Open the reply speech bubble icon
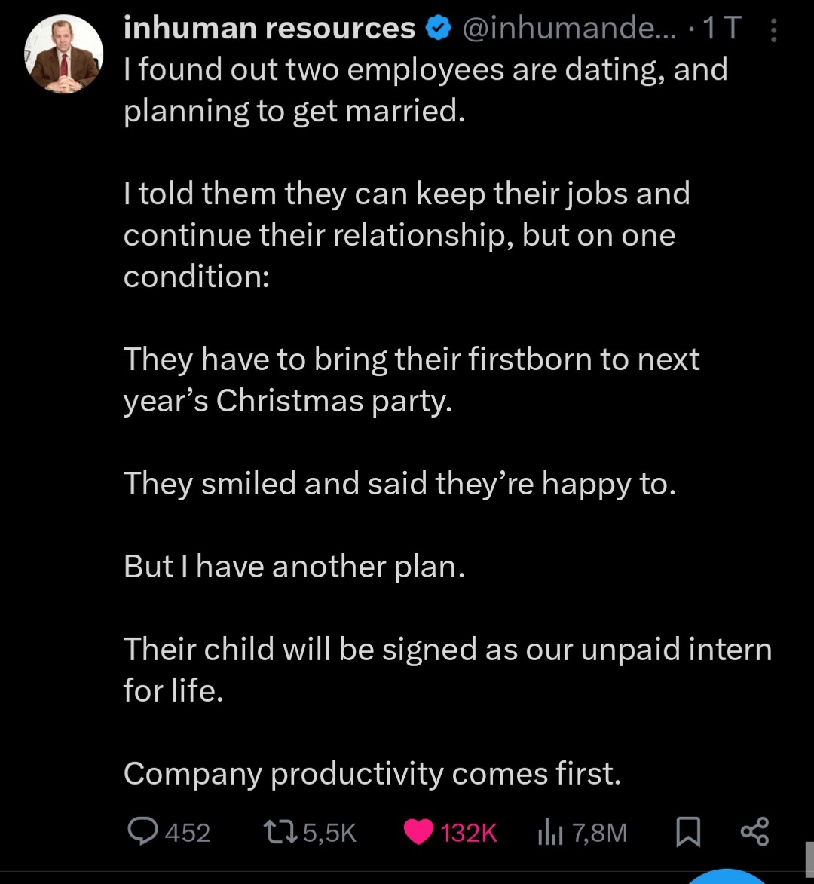Viewport: 814px width, 884px height. [x=142, y=831]
